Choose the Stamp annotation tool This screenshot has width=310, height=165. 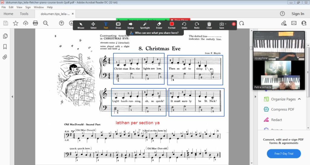(131, 25)
